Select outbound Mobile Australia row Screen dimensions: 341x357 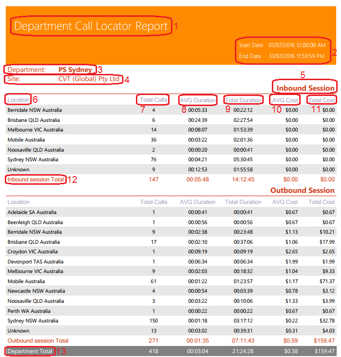click(171, 281)
